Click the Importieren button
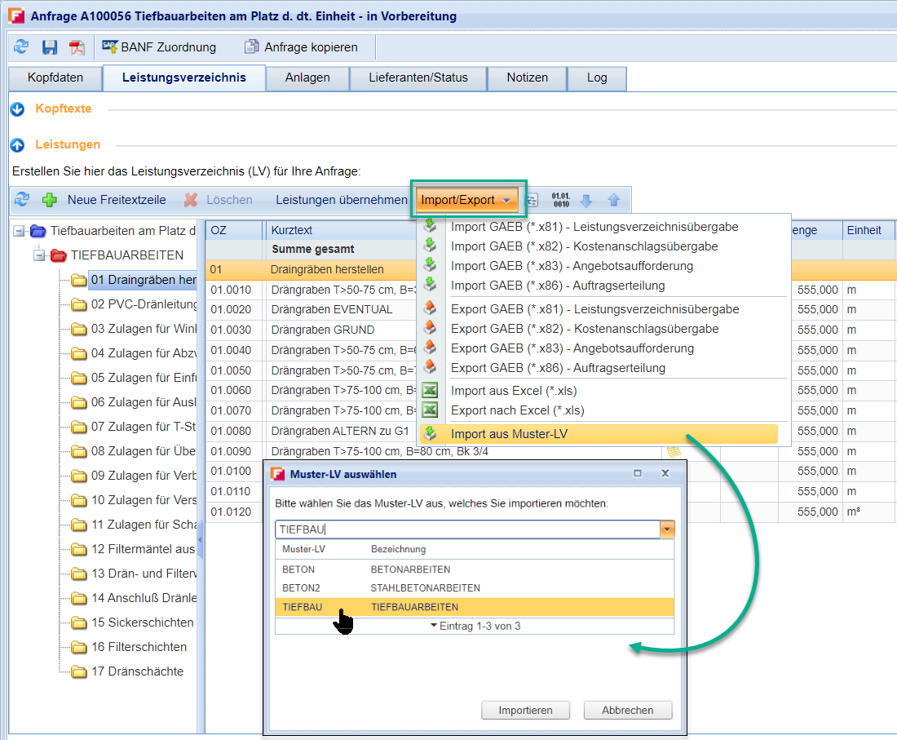The width and height of the screenshot is (897, 740). coord(525,710)
